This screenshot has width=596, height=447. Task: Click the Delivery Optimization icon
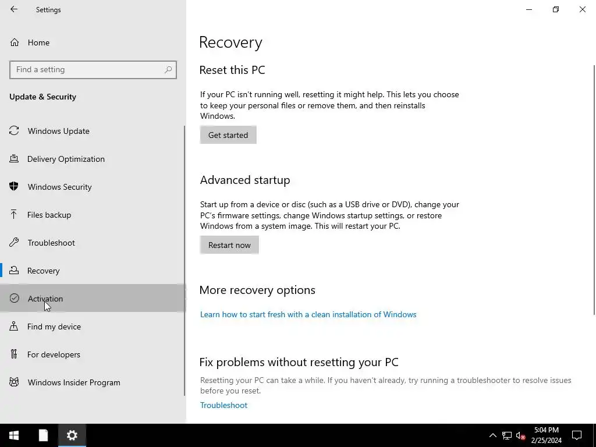[x=14, y=158]
